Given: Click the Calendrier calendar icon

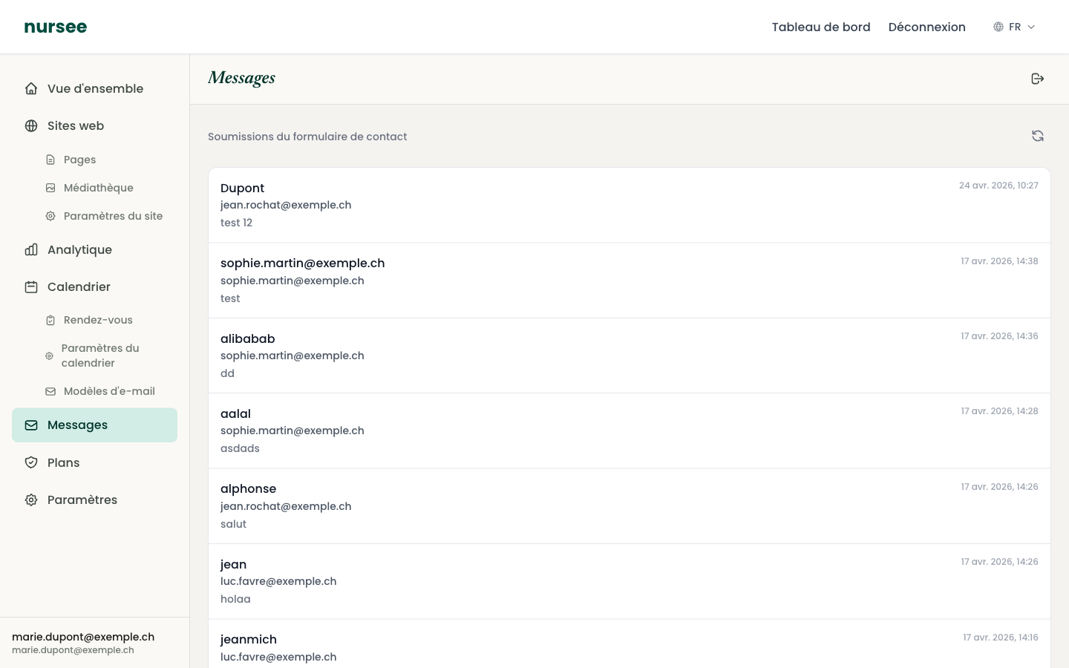Looking at the screenshot, I should [x=31, y=286].
